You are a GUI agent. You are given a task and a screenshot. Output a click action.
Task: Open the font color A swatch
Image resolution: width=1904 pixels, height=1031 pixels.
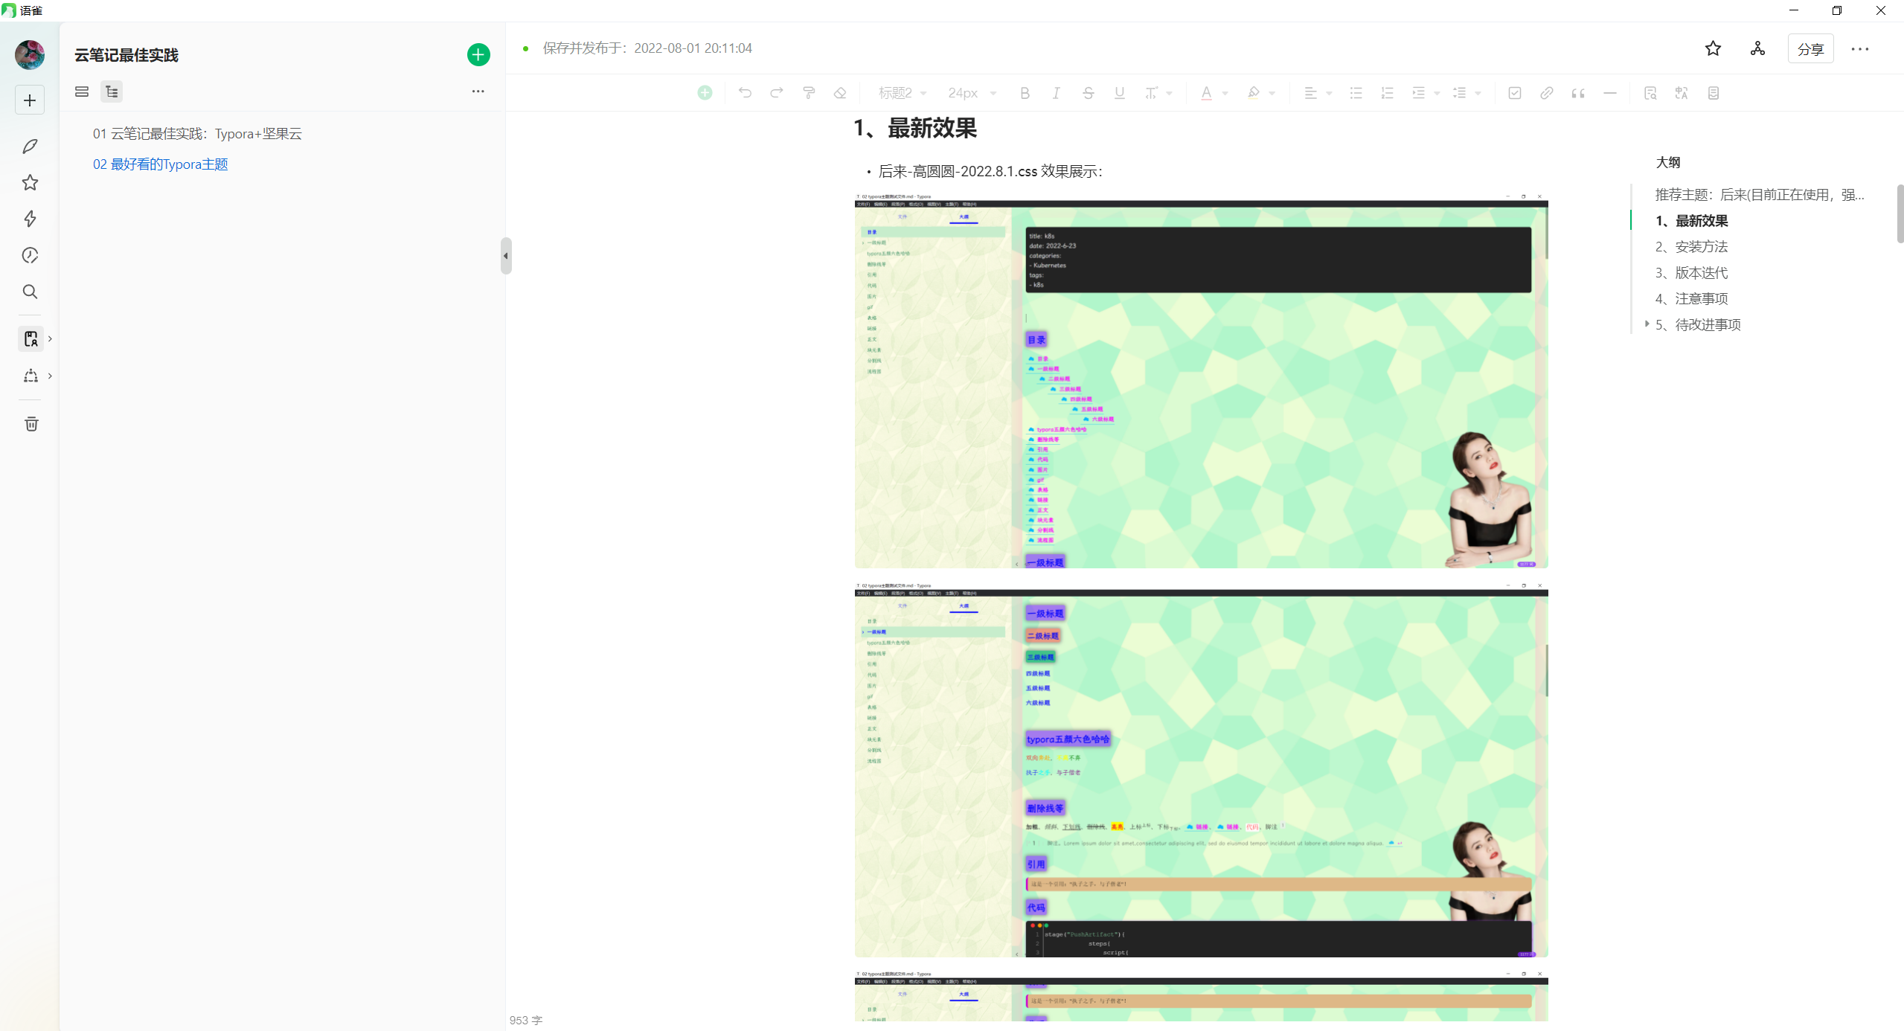coord(1206,93)
